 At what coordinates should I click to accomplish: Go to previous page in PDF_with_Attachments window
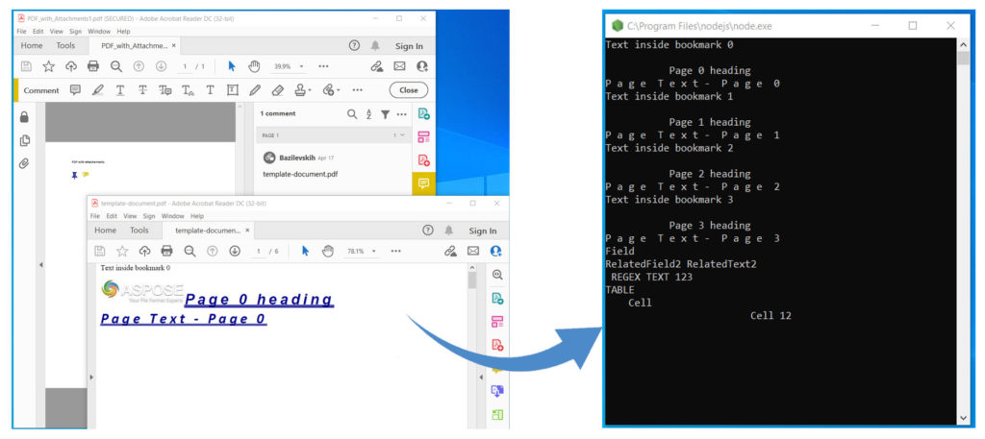click(139, 66)
